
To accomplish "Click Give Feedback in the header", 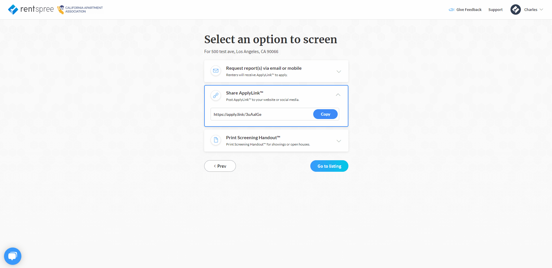I will [469, 10].
